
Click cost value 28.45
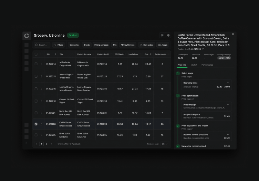point(148,64)
